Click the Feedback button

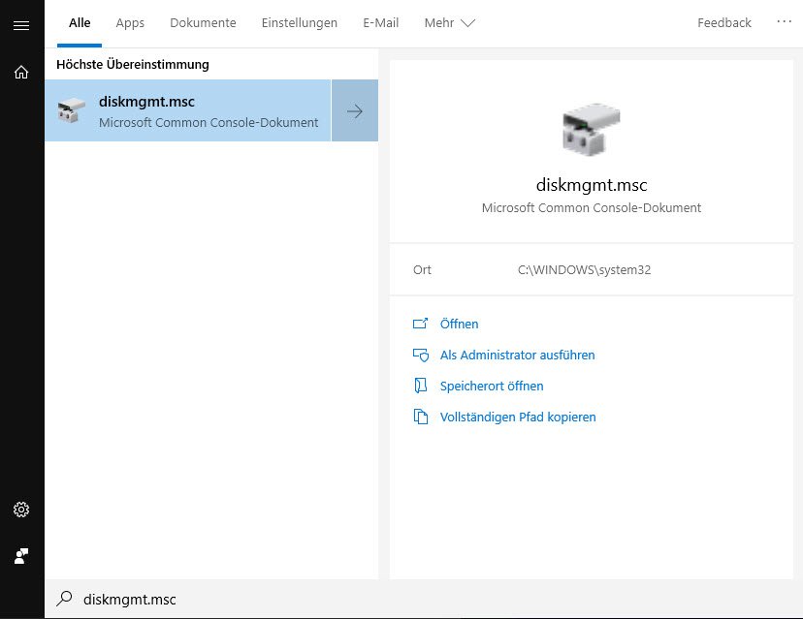tap(724, 23)
